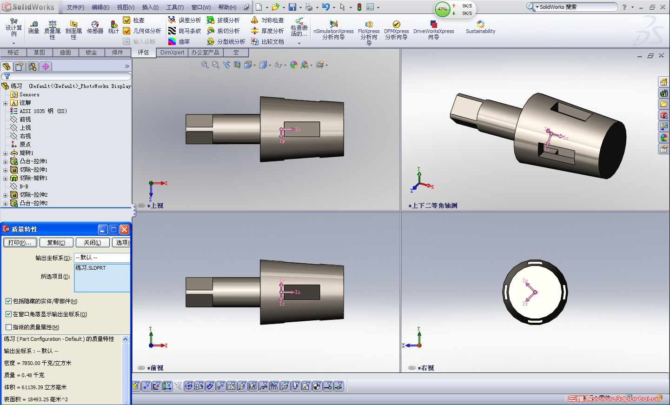Start 拔模分析 draft analysis

coord(223,20)
